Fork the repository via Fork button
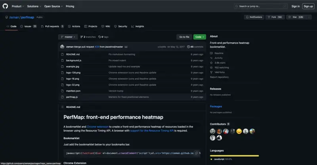The width and height of the screenshot is (317, 165). (x=275, y=17)
